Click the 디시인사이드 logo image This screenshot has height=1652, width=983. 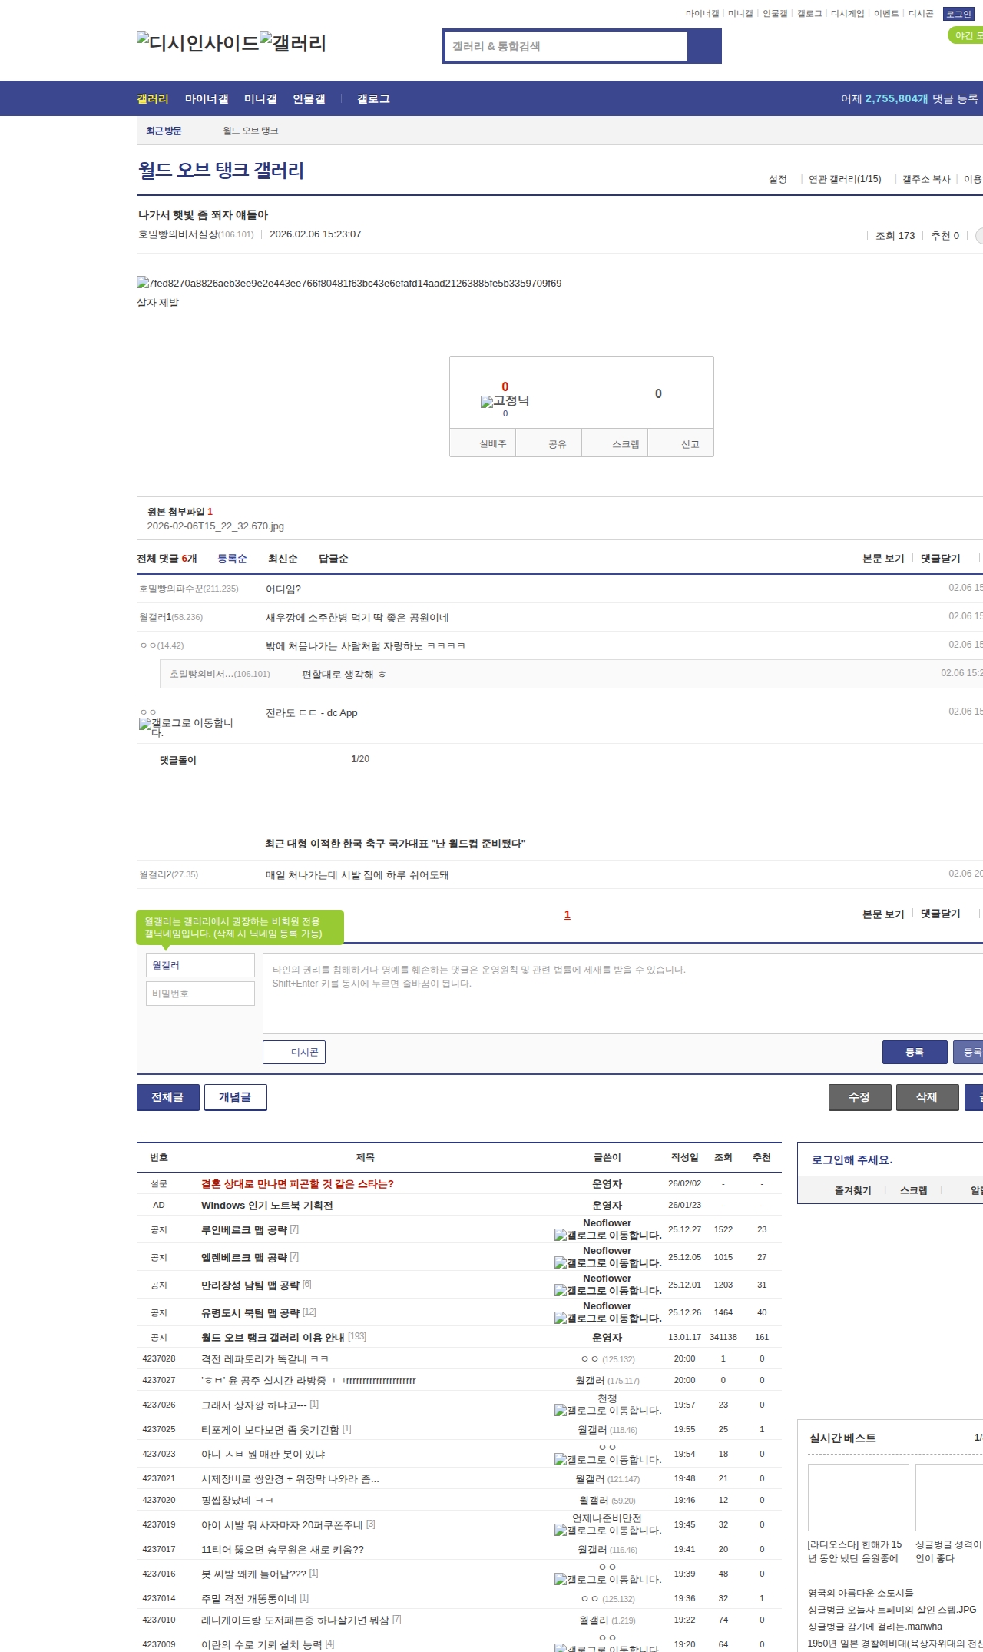pos(197,43)
